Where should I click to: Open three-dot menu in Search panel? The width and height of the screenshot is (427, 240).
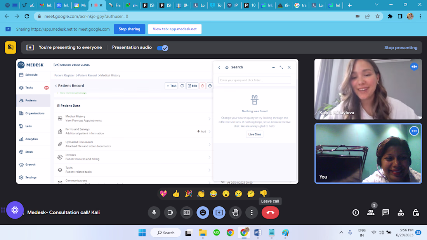(x=273, y=67)
